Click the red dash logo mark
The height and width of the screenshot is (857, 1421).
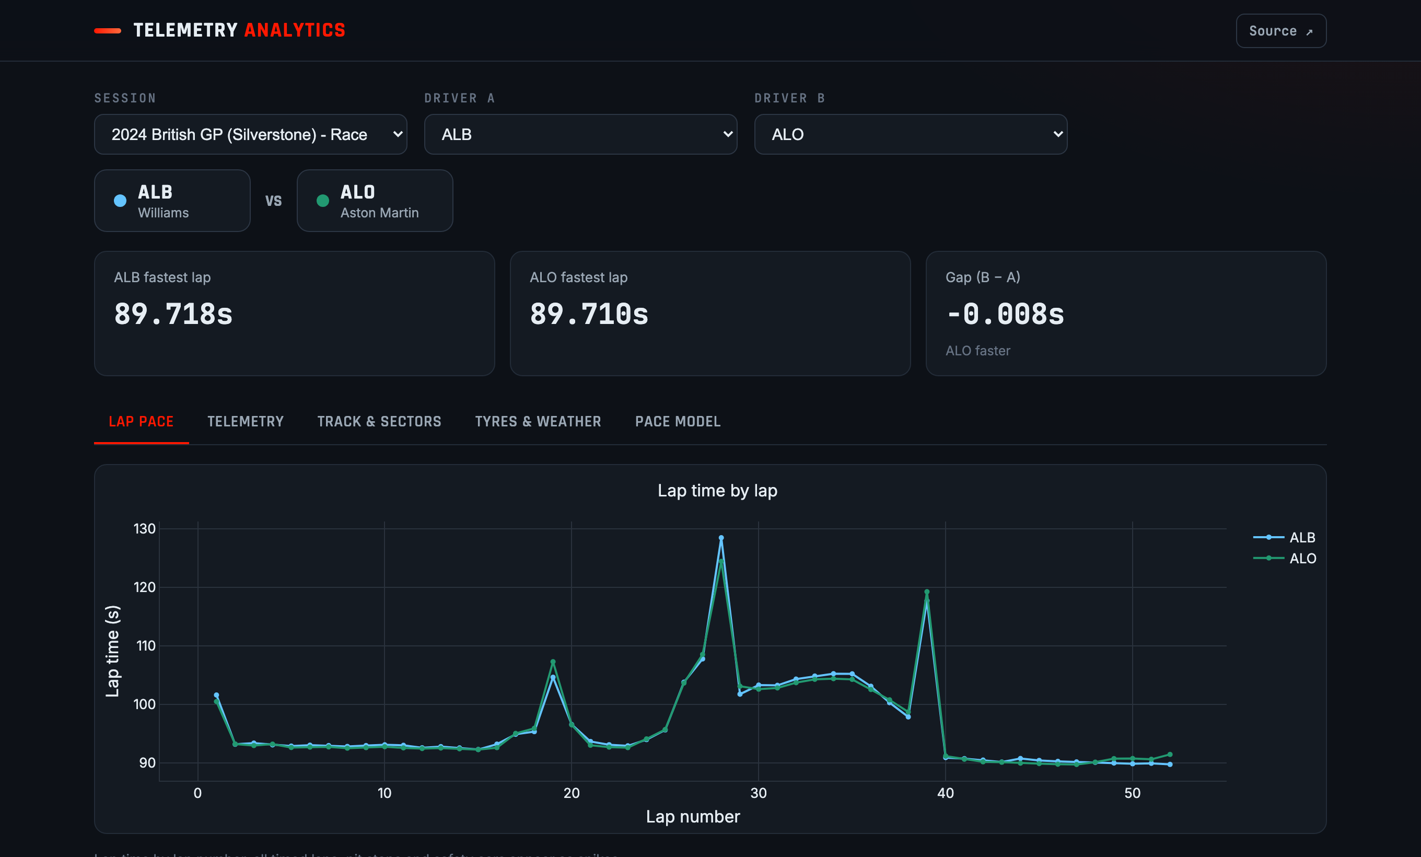tap(108, 30)
